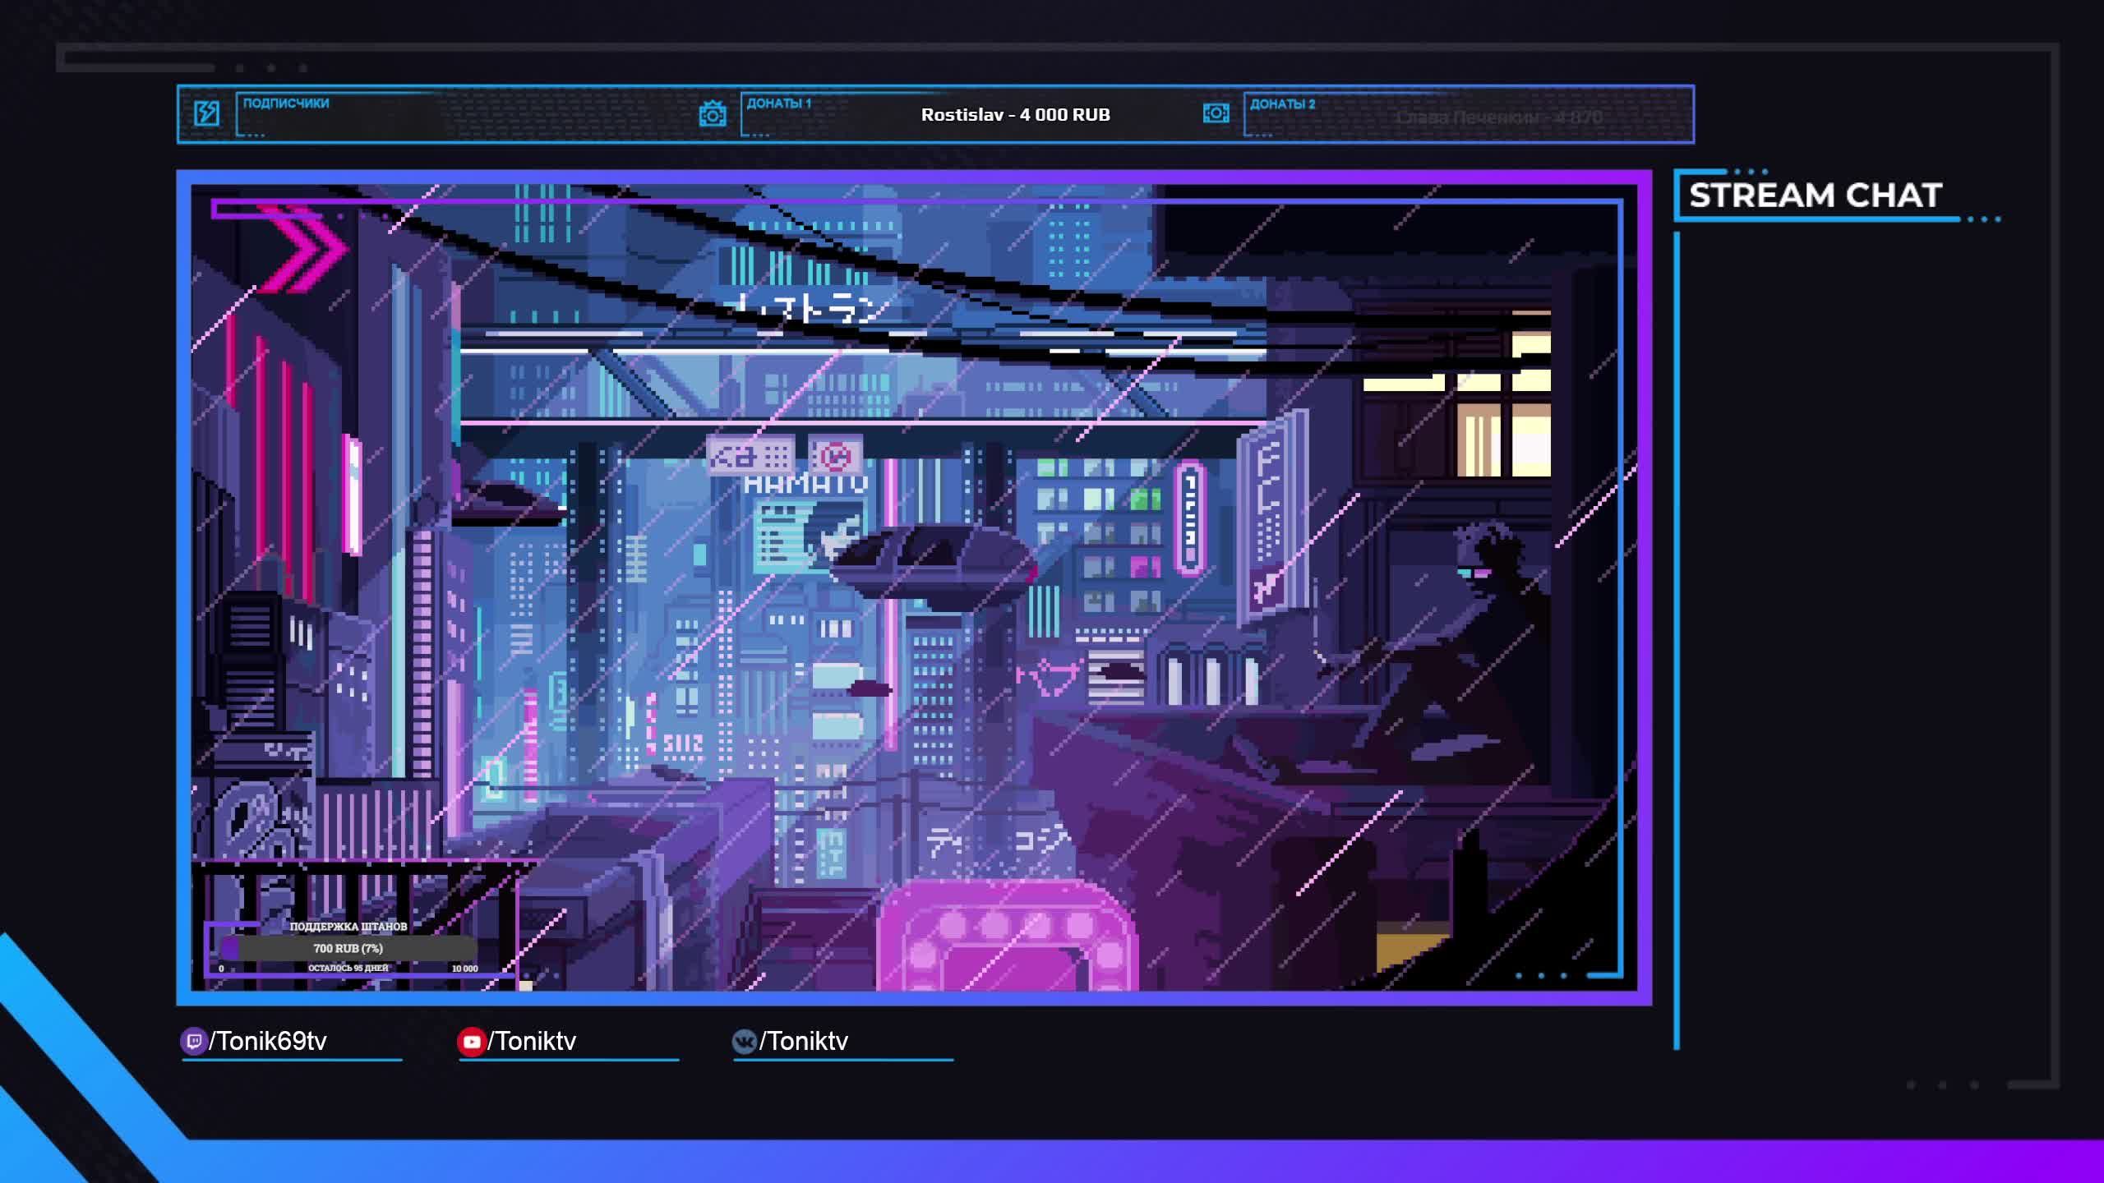Screen dimensions: 2104x1183
Task: Select the ДОНАТЫ 2 label
Action: [x=1282, y=104]
